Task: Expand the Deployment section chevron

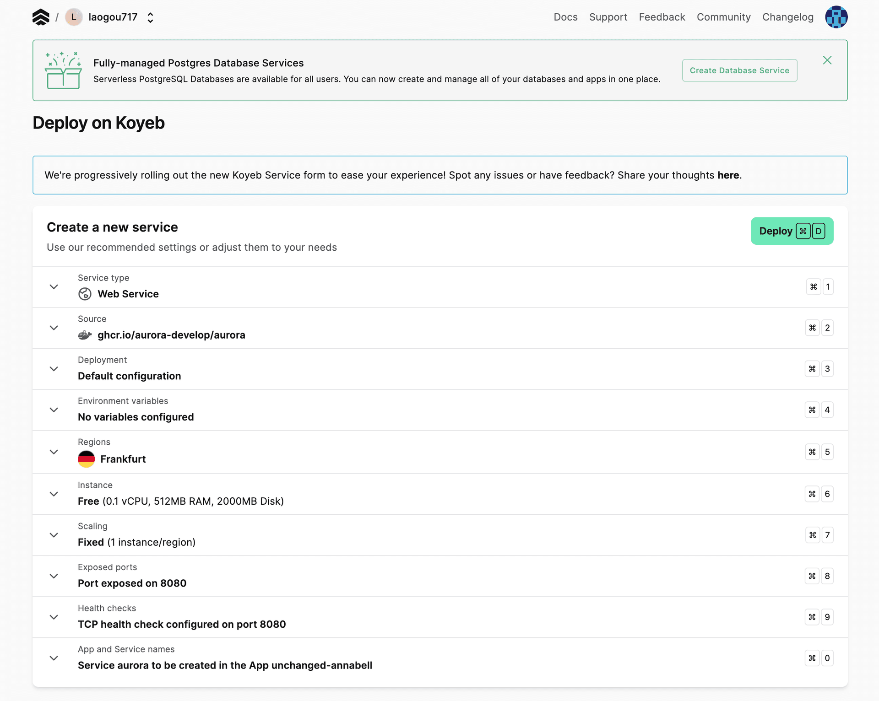Action: tap(54, 369)
